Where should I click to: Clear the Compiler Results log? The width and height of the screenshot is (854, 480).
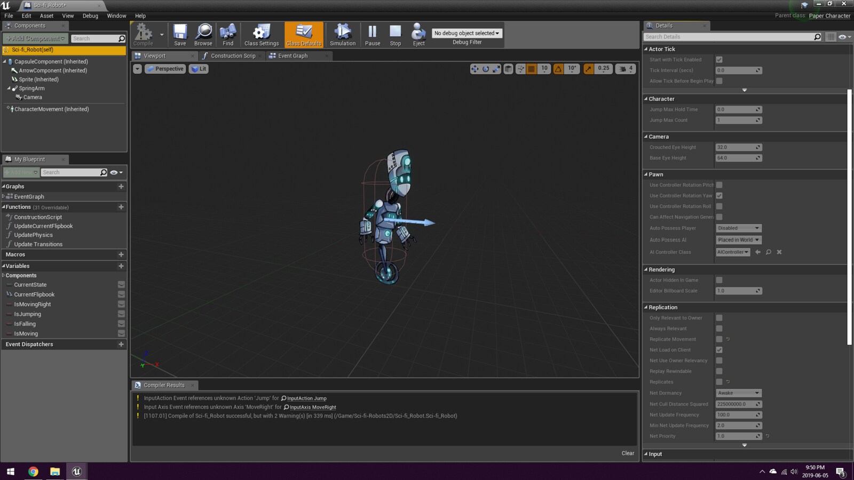coord(628,453)
